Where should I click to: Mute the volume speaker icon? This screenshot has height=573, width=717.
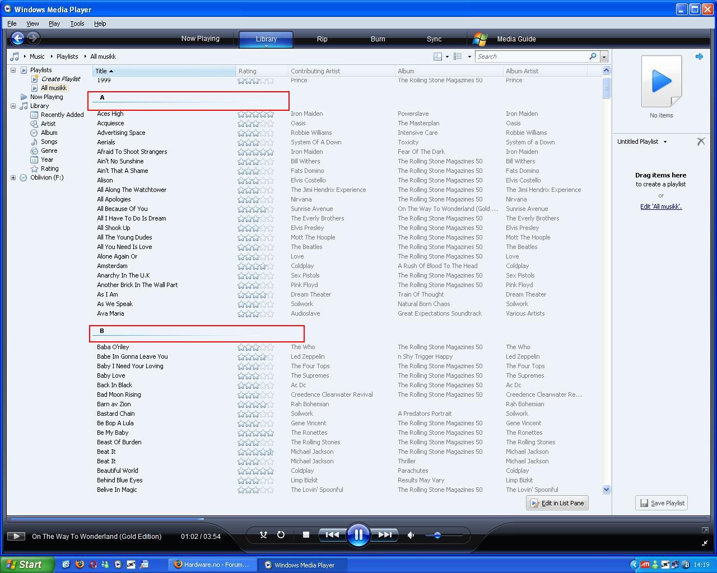[411, 536]
